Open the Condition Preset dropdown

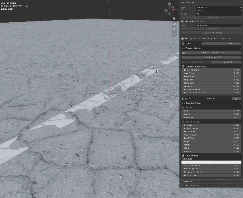(x=211, y=103)
